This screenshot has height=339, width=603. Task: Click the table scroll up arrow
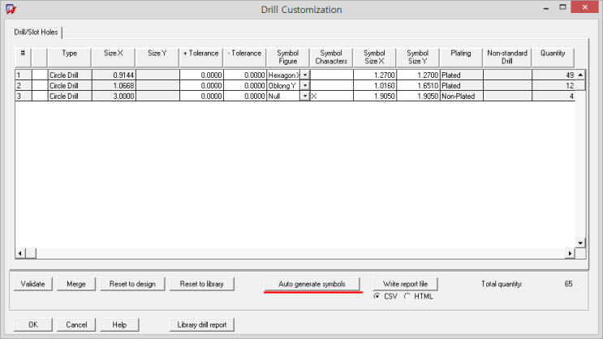tap(580, 75)
